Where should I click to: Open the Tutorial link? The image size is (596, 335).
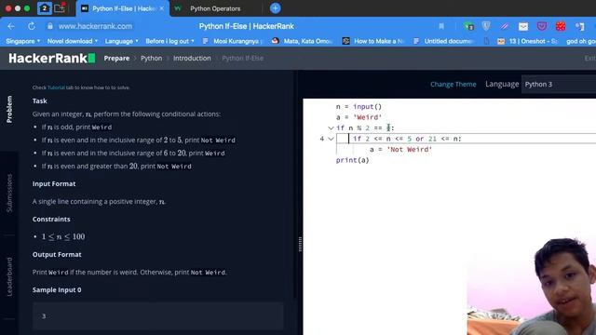click(x=56, y=87)
